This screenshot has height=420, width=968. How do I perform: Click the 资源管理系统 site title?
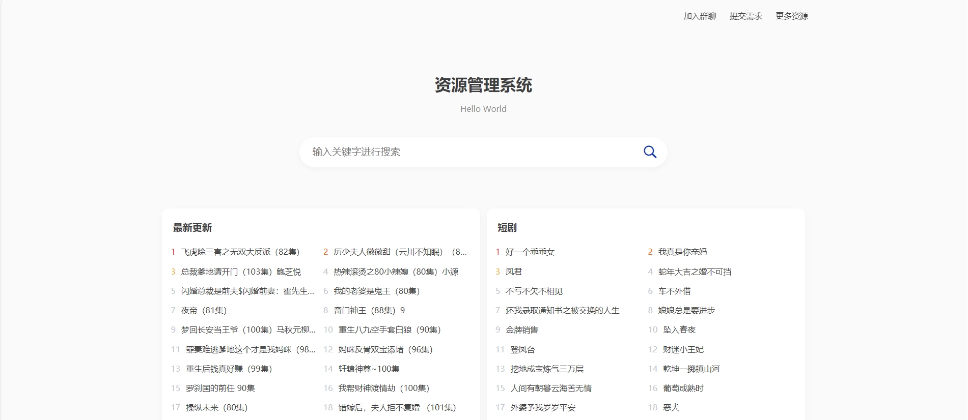(x=483, y=85)
